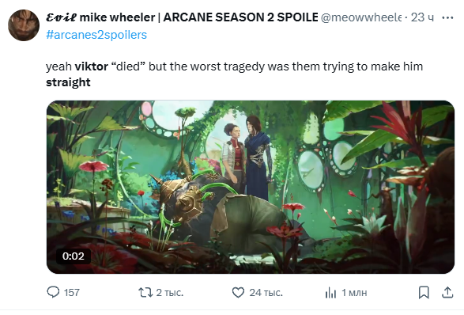Click the 0:02 video duration badge

point(74,256)
